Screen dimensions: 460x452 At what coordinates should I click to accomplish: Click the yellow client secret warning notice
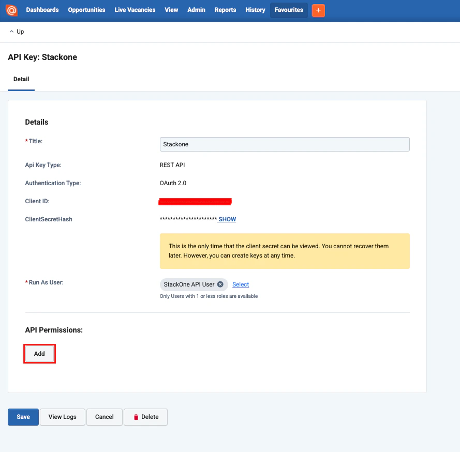[x=285, y=251]
